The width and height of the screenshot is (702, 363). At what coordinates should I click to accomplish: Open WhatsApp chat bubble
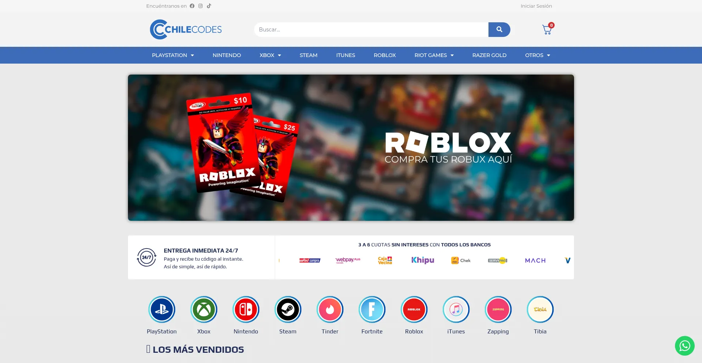684,346
